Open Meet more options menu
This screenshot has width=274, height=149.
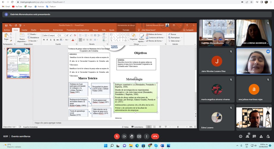tap(147, 136)
